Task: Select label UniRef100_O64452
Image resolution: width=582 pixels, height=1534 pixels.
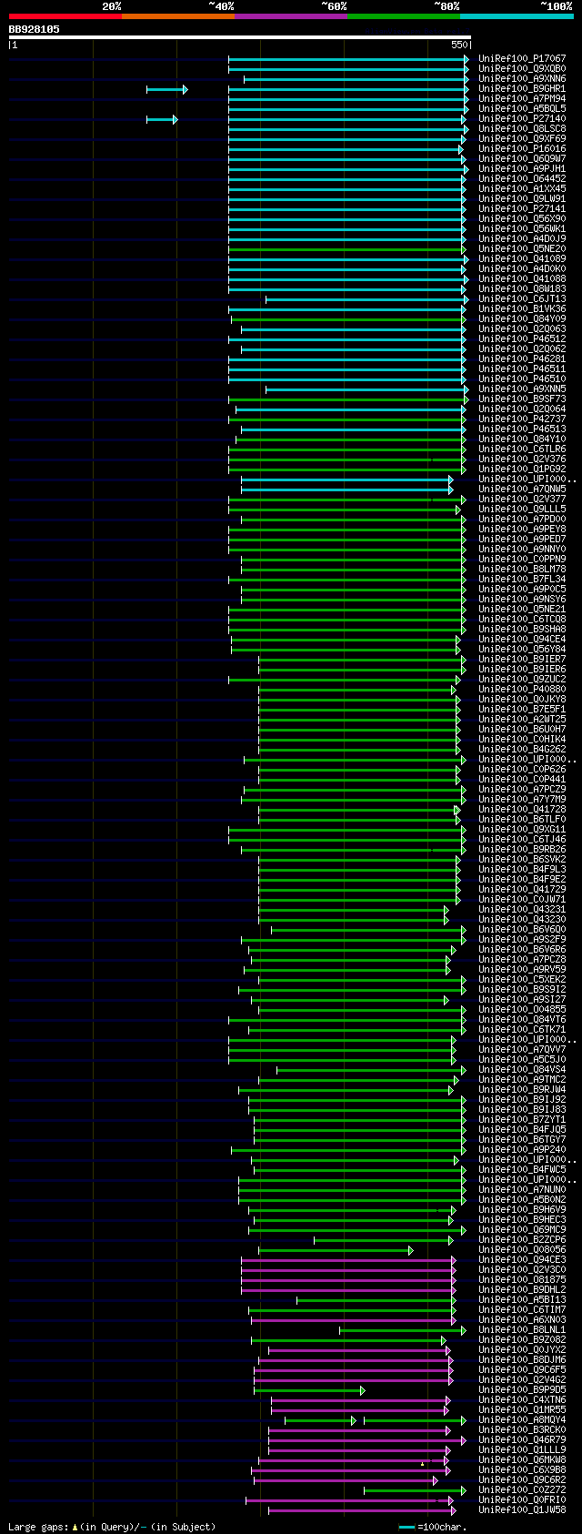Action: coord(522,179)
